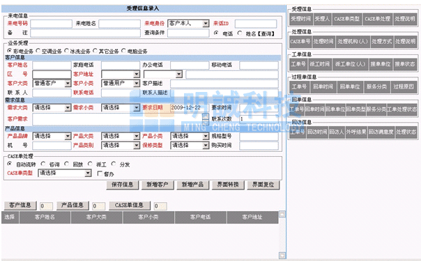This screenshot has width=421, height=262.
Task: Expand the 产品品牌 dropdown
Action: tap(68, 137)
